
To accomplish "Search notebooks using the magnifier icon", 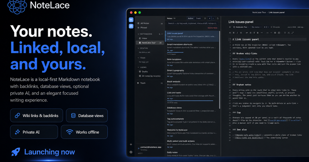I will (159, 34).
